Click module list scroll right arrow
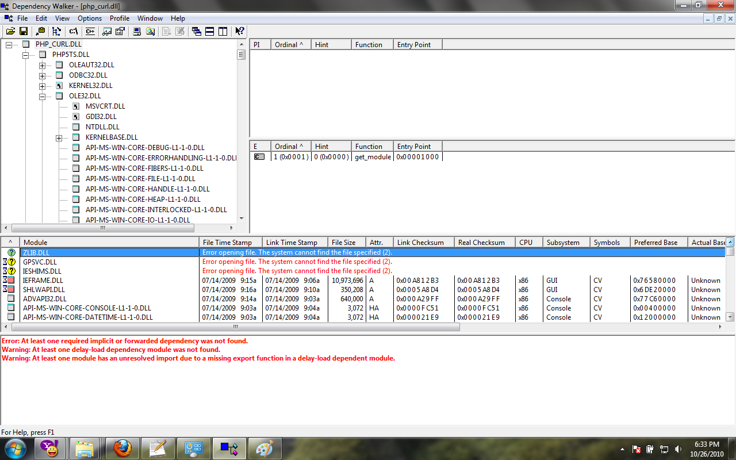Viewport: 736px width, 460px height. pos(721,327)
